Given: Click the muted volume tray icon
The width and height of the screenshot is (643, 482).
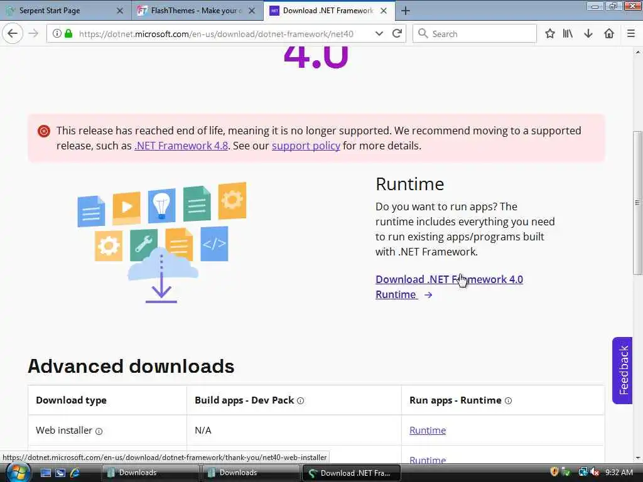Looking at the screenshot, I should (x=595, y=472).
